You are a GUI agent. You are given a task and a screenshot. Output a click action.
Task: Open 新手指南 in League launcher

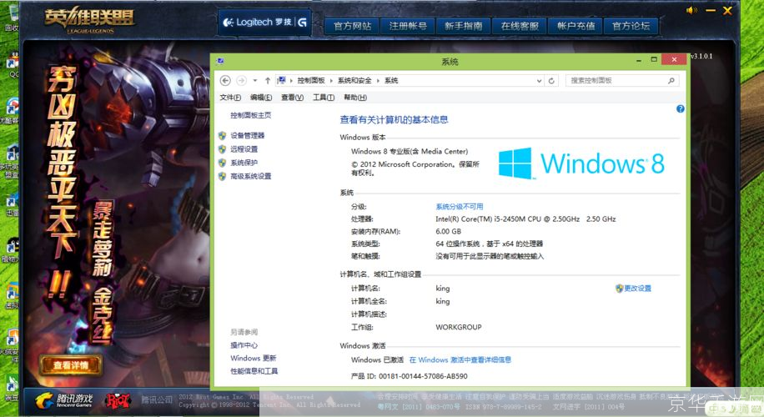(x=464, y=27)
